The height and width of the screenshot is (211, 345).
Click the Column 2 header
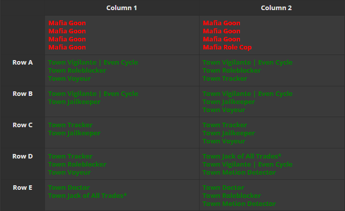point(276,8)
